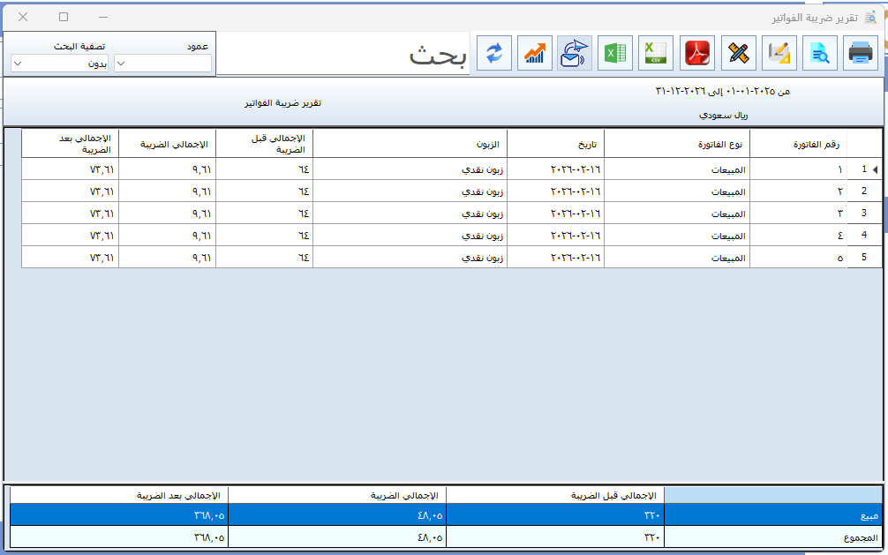The width and height of the screenshot is (888, 555).
Task: Send the report by email icon
Action: (575, 53)
